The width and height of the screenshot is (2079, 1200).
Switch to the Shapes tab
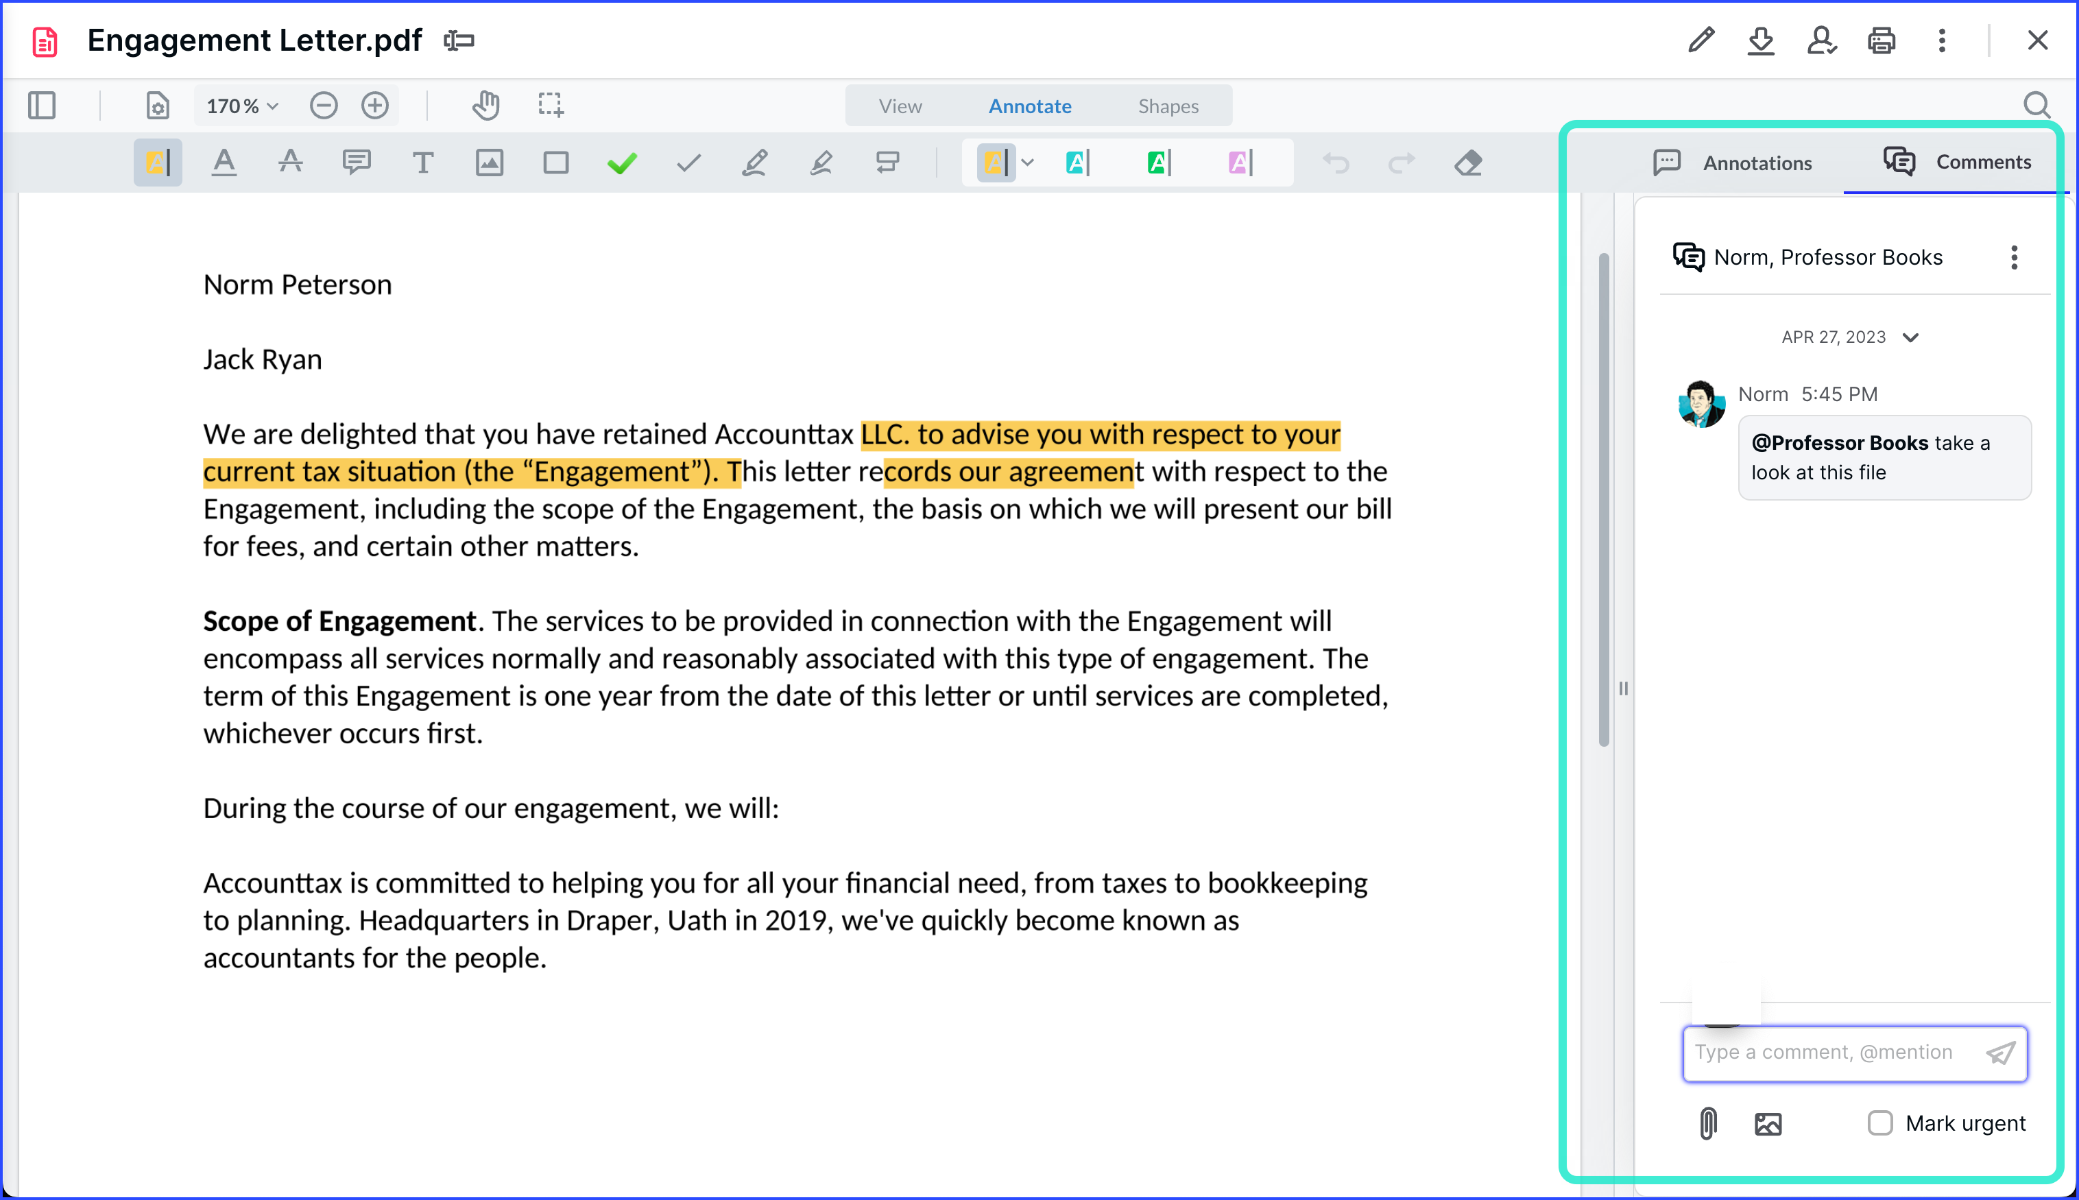click(1168, 106)
